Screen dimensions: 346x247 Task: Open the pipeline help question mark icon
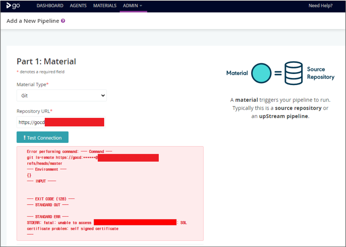point(63,21)
